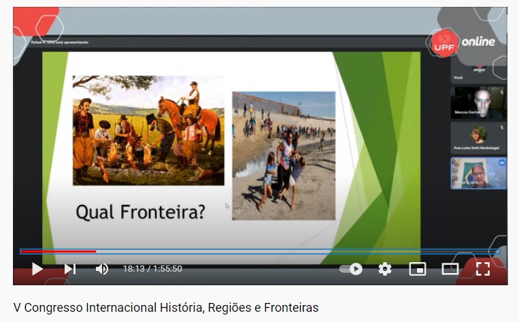Click the 'está apresentando' presenter label

[x=60, y=42]
